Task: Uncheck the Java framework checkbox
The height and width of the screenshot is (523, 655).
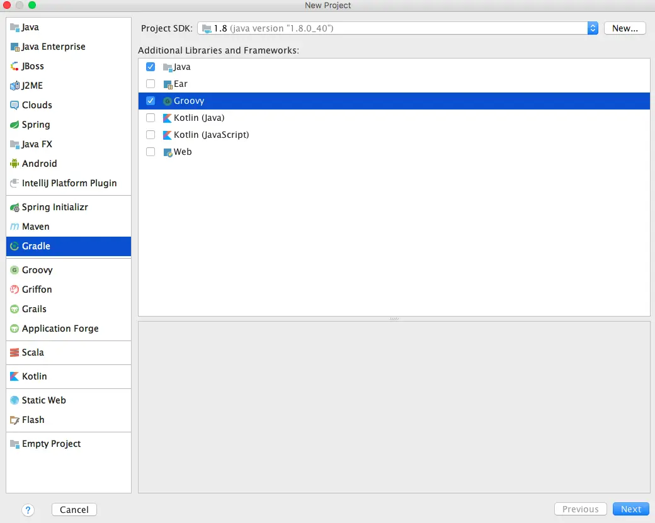Action: [x=151, y=67]
